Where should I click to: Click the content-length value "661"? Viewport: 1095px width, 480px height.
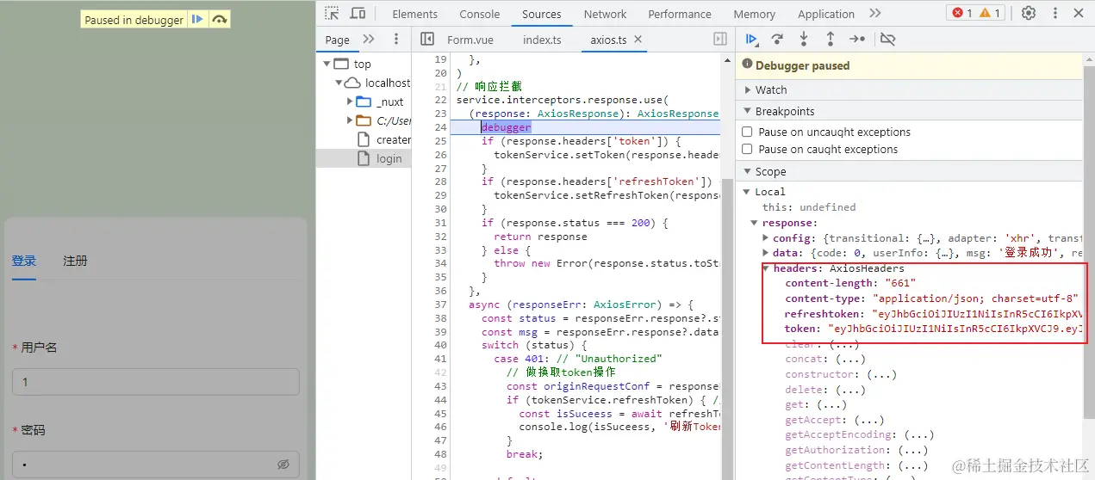click(899, 283)
